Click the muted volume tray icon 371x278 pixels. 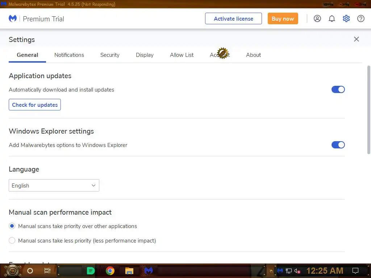pyautogui.click(x=297, y=271)
